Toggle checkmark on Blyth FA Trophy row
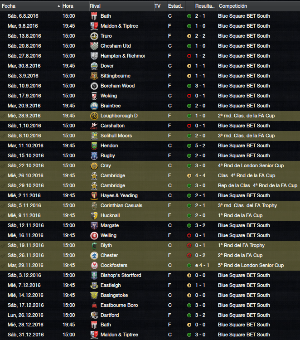Image resolution: width=300 pixels, height=340 pixels. click(3, 246)
